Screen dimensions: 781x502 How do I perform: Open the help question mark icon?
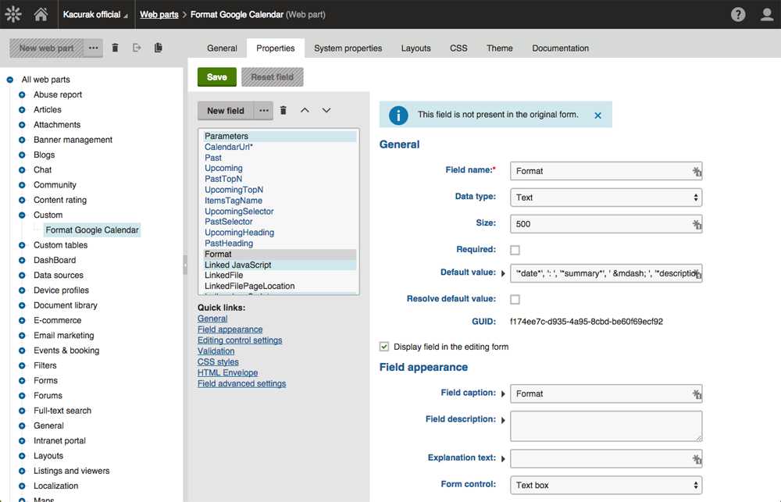pos(737,15)
